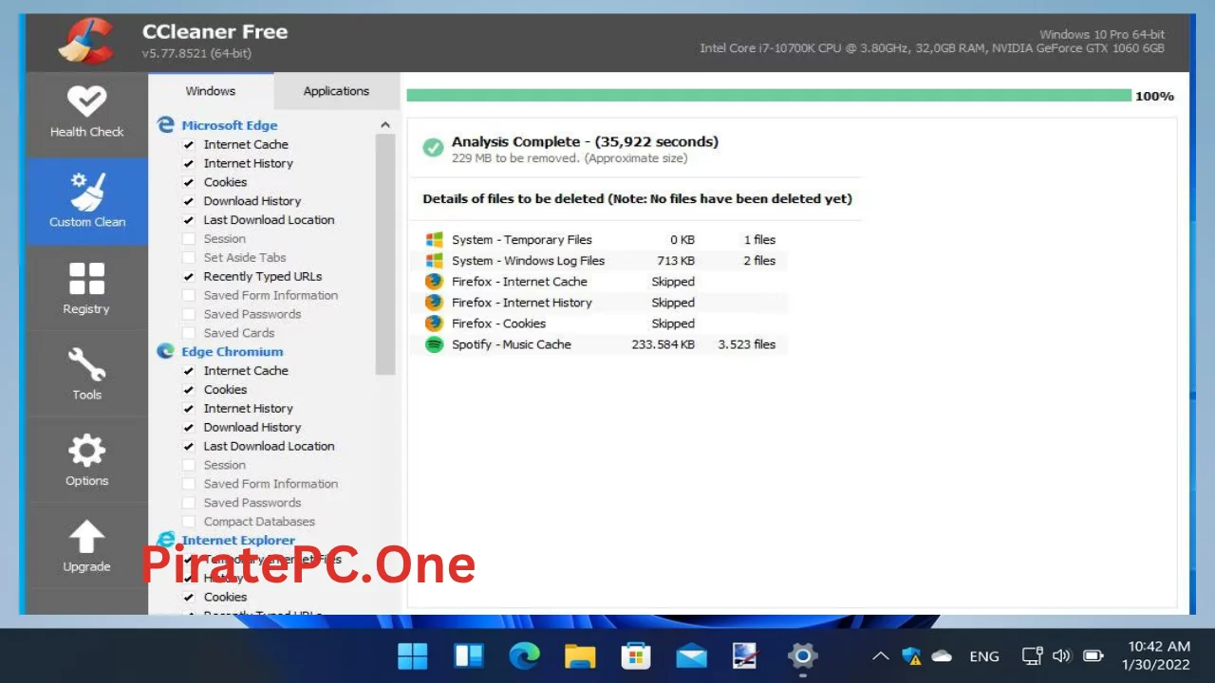Click the Firefox icon beside Firefox - Internet History
Image resolution: width=1215 pixels, height=683 pixels.
click(x=434, y=302)
